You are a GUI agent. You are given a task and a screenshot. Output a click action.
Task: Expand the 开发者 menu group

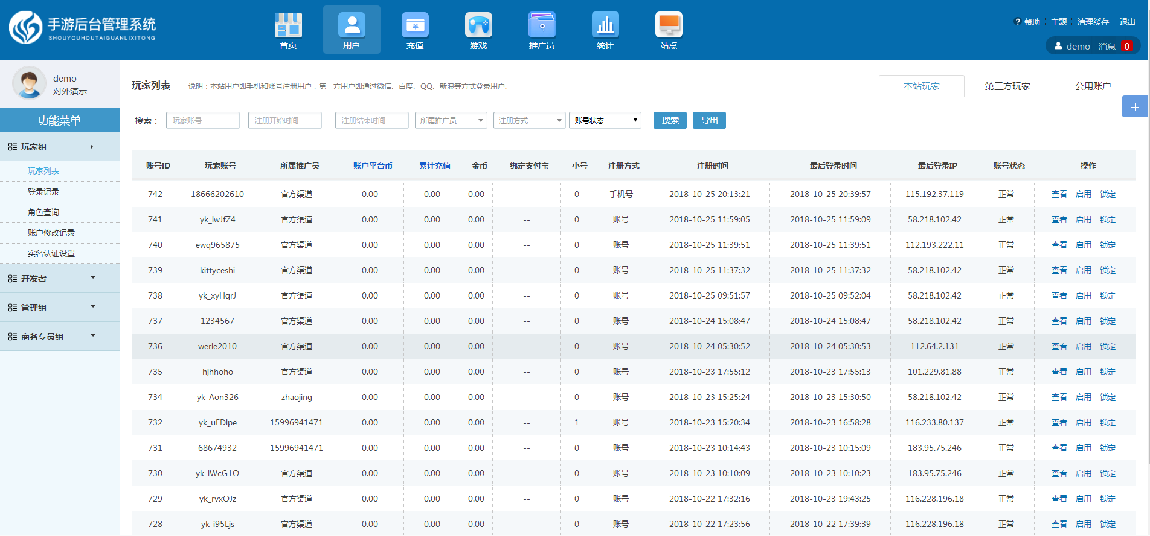point(60,279)
